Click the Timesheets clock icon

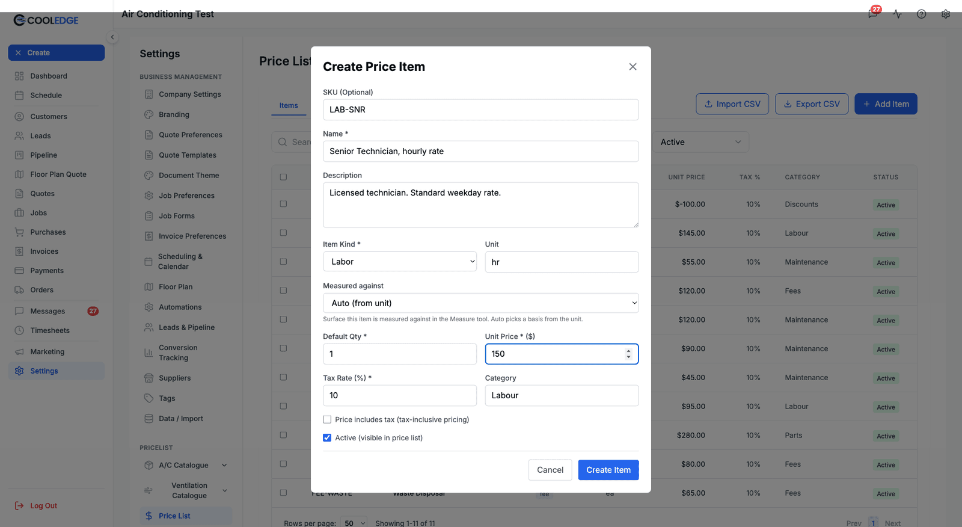pos(19,330)
